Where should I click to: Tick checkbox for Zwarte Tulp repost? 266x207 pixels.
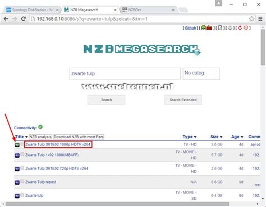pos(22,181)
